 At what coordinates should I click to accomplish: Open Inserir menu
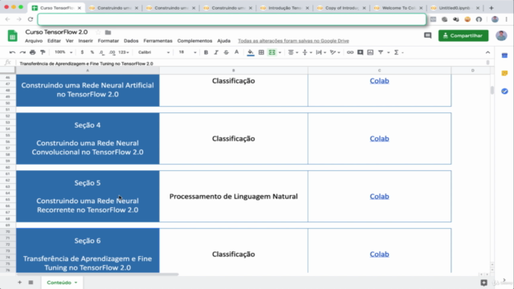coord(86,41)
